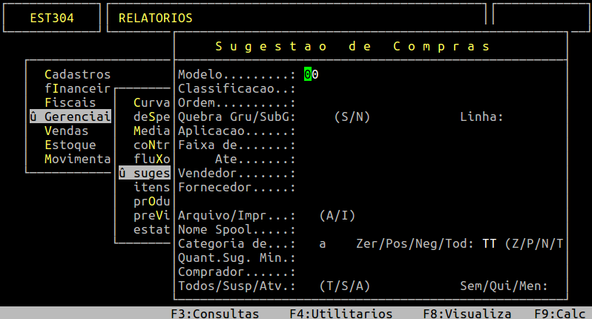Activate F8:Visualiza in the bottom bar
The width and height of the screenshot is (592, 319).
pos(467,313)
